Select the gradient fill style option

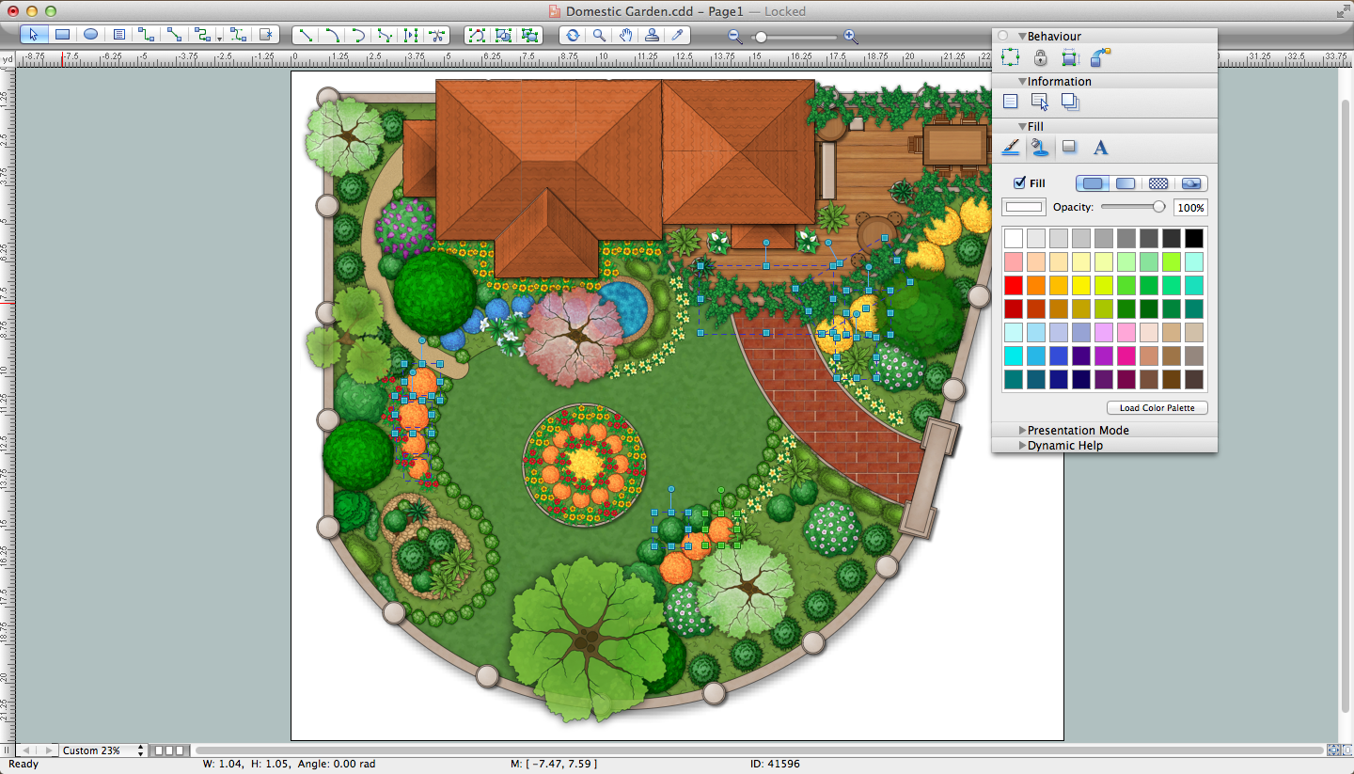[1126, 183]
